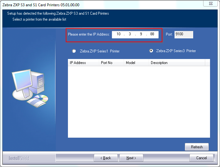Close the installer window with X
Viewport: 220px width, 167px height.
click(x=211, y=3)
